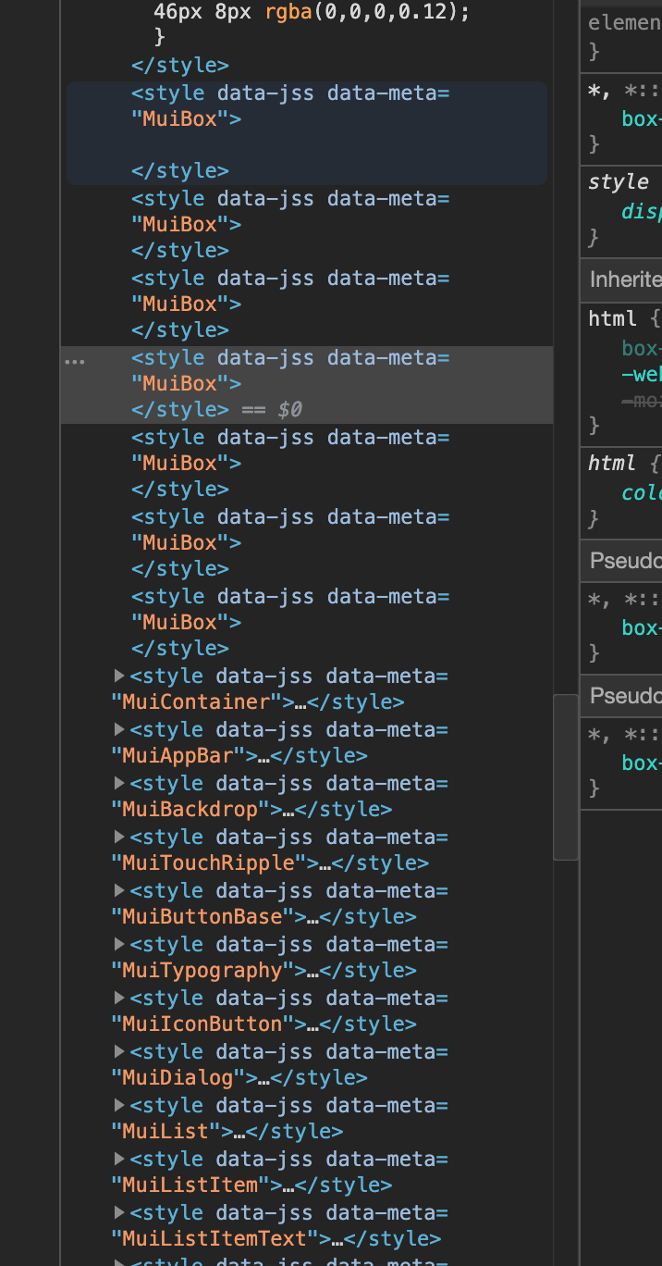Expand the MuiAppBar style tag
The height and width of the screenshot is (1266, 662).
tap(119, 729)
